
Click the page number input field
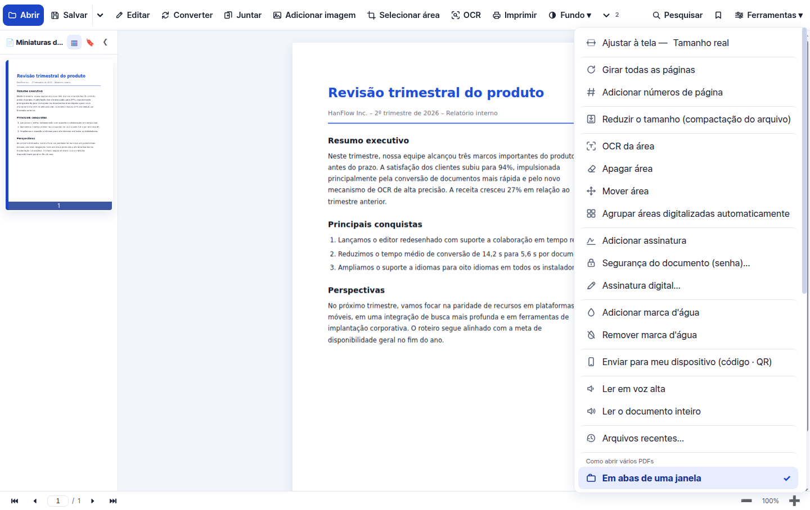coord(58,501)
